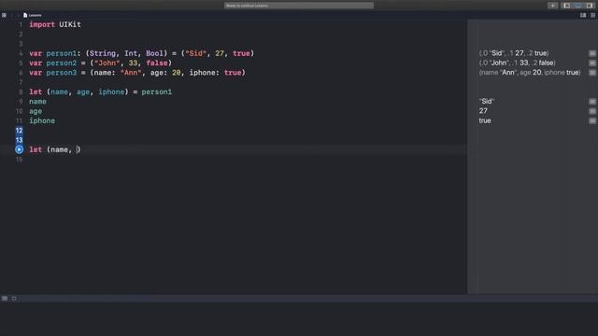This screenshot has height=336, width=598.
Task: Show quick look for person2 result
Action: coord(592,63)
